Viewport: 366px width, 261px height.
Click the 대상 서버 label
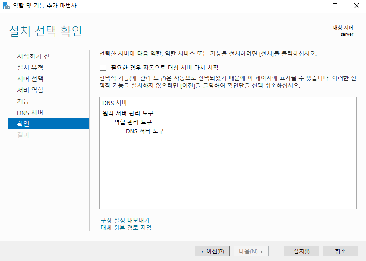click(343, 28)
